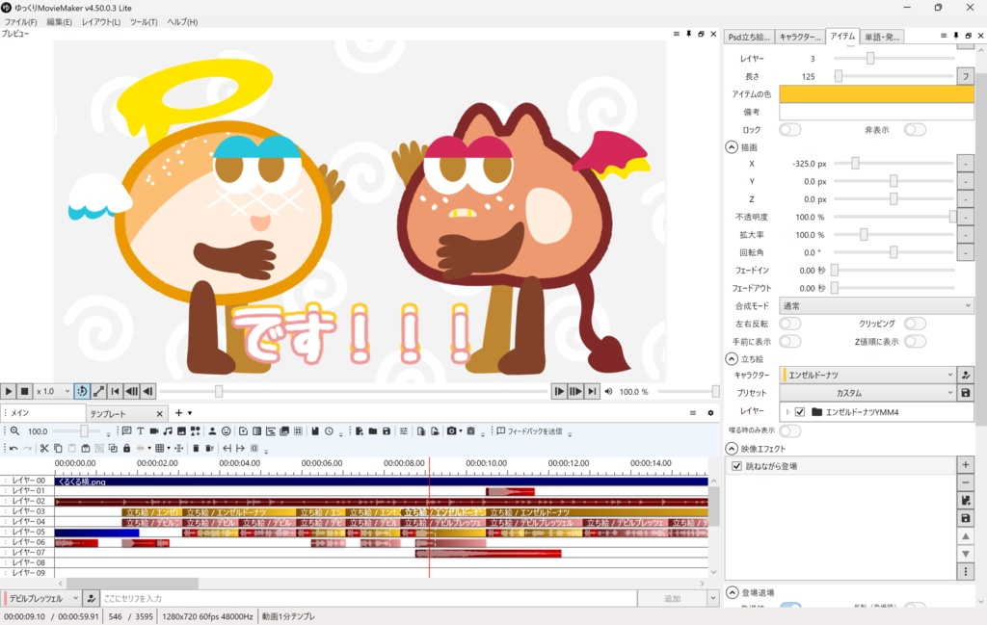Toggle the loop playback icon

pyautogui.click(x=83, y=391)
